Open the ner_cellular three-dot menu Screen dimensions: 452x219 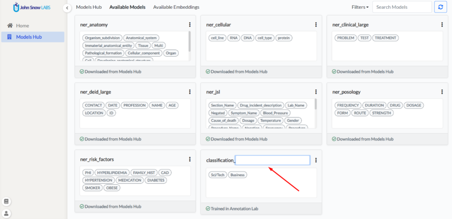tap(316, 25)
